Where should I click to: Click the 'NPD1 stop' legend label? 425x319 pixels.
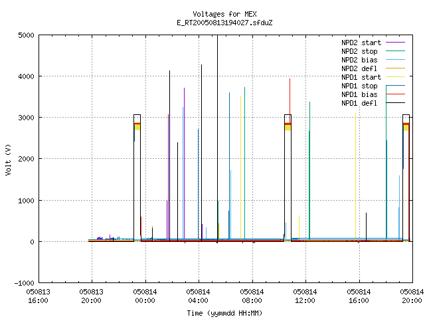[x=359, y=86]
